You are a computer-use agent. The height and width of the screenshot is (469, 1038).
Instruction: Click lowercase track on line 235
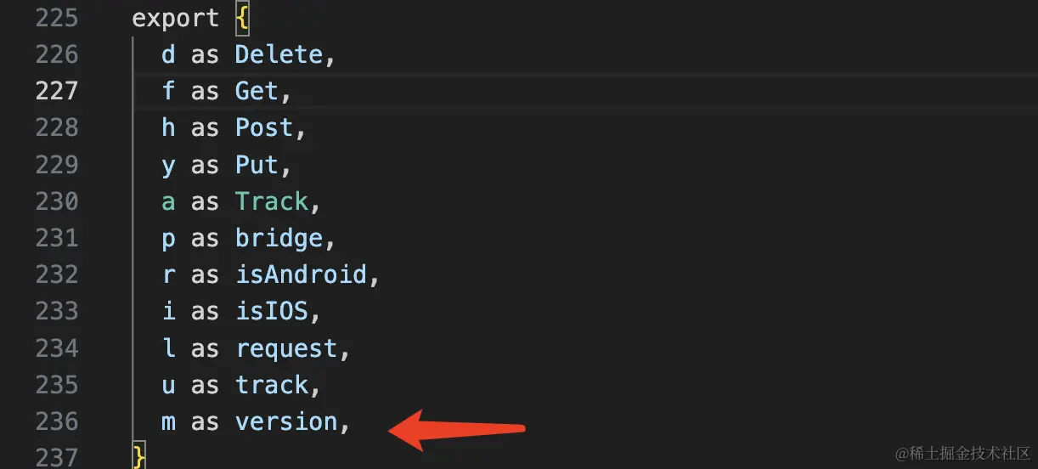pyautogui.click(x=272, y=385)
